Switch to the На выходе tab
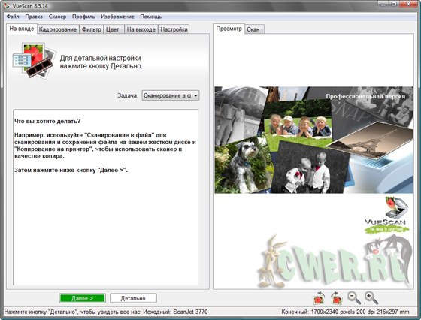Viewport: 421px width, 320px height. (141, 29)
